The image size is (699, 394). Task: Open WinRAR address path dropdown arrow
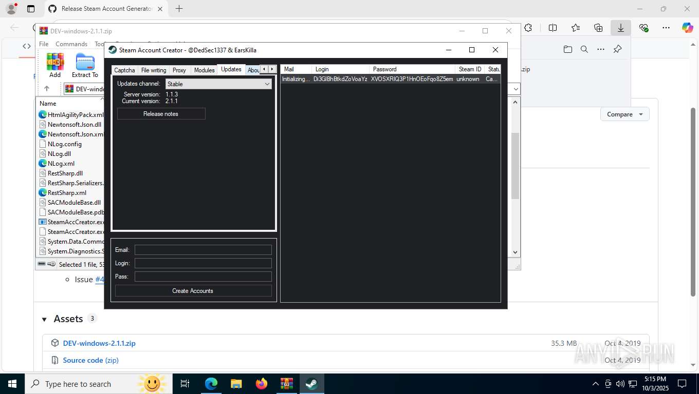[516, 89]
